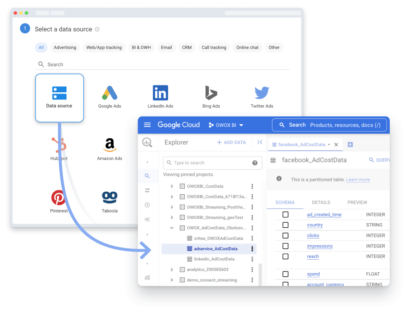This screenshot has height=311, width=405.
Task: Expand the demo_consent_streaming dataset
Action: coord(172,280)
